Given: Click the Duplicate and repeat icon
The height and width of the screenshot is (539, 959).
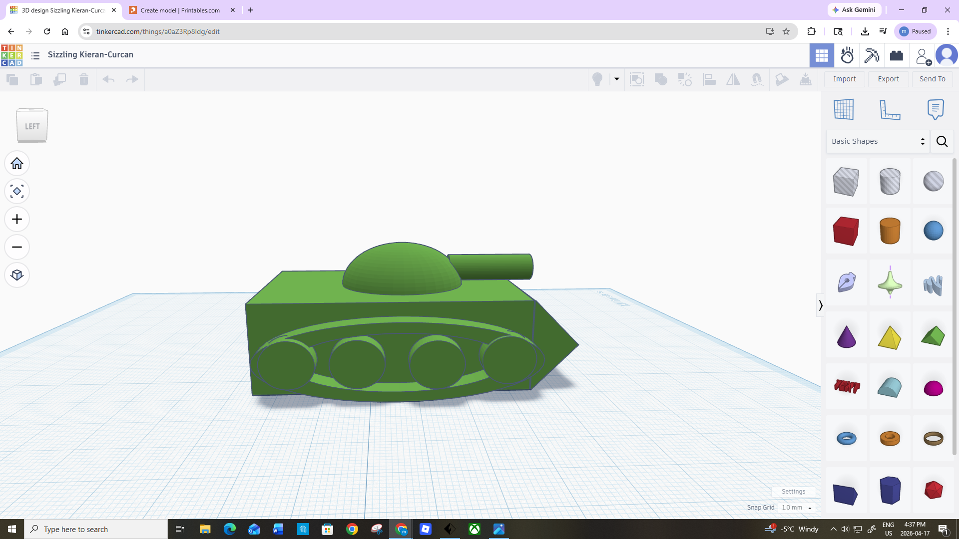Looking at the screenshot, I should click(x=60, y=79).
